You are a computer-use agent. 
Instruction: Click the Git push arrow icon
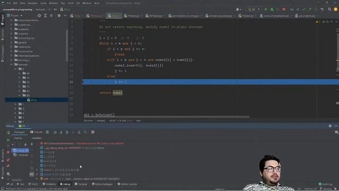click(x=310, y=10)
